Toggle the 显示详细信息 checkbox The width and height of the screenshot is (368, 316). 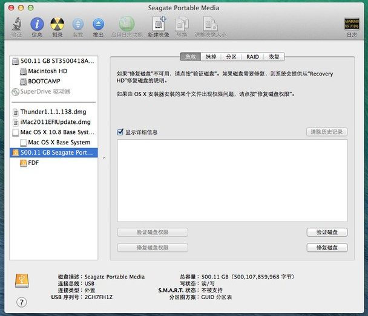120,132
